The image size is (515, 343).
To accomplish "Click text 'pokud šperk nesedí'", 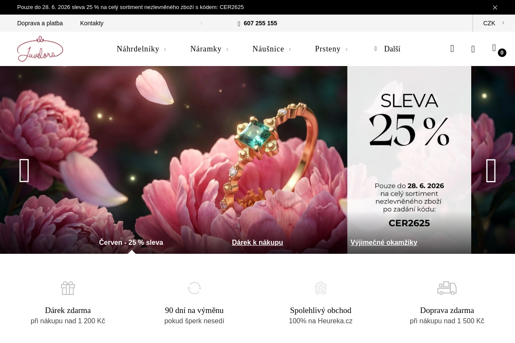I will pos(194,321).
